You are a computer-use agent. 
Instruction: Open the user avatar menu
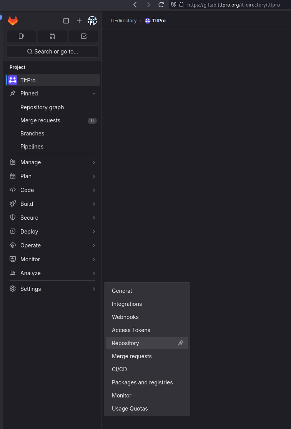(x=92, y=21)
